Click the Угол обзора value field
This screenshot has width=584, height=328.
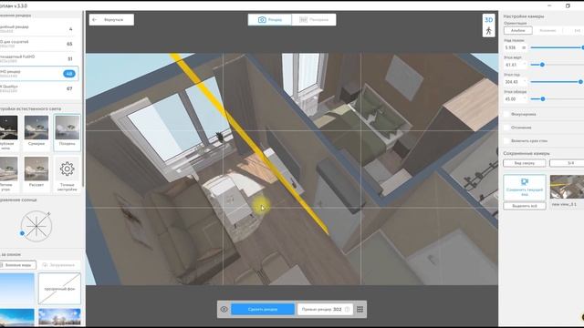pyautogui.click(x=515, y=99)
